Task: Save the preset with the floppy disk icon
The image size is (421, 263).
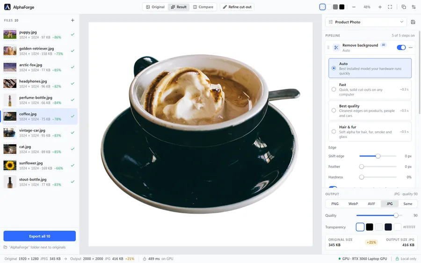Action: tap(413, 22)
